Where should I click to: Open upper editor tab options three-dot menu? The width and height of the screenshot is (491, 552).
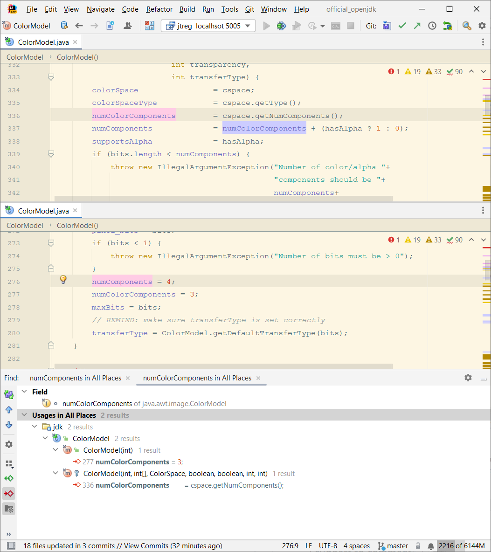pos(483,42)
